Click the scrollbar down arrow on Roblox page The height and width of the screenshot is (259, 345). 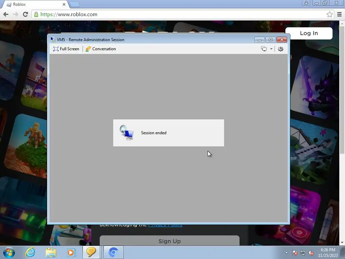pos(342,243)
